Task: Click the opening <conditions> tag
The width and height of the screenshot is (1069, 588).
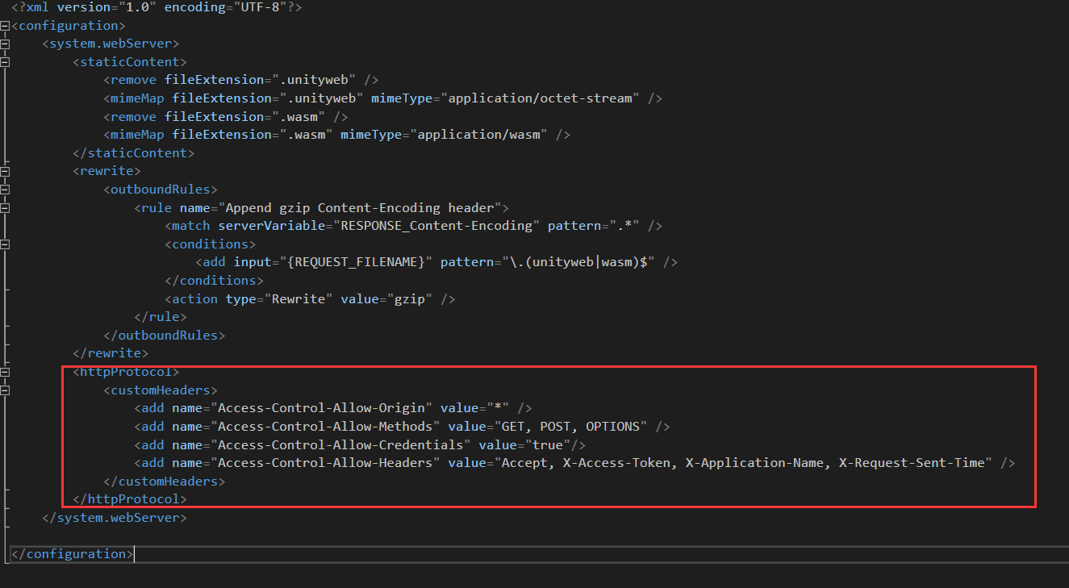Action: [x=210, y=244]
